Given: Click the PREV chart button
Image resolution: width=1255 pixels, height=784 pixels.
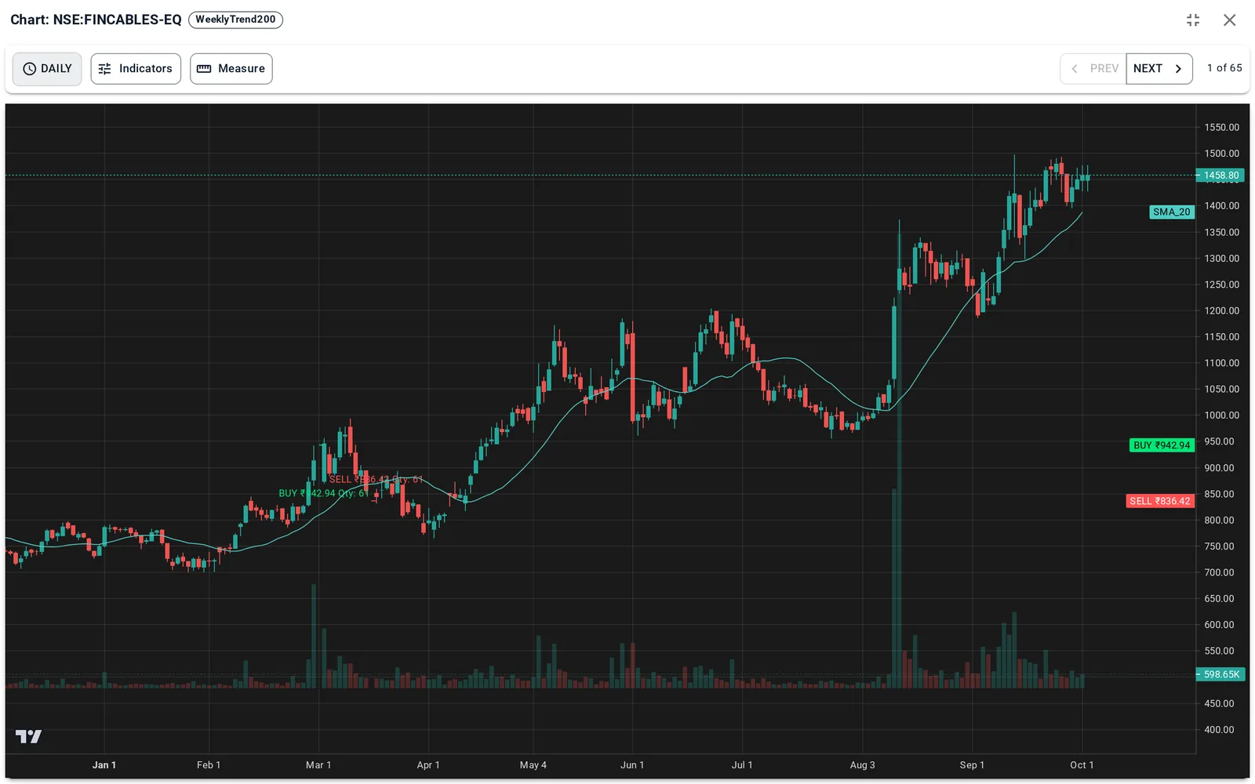Looking at the screenshot, I should tap(1093, 69).
